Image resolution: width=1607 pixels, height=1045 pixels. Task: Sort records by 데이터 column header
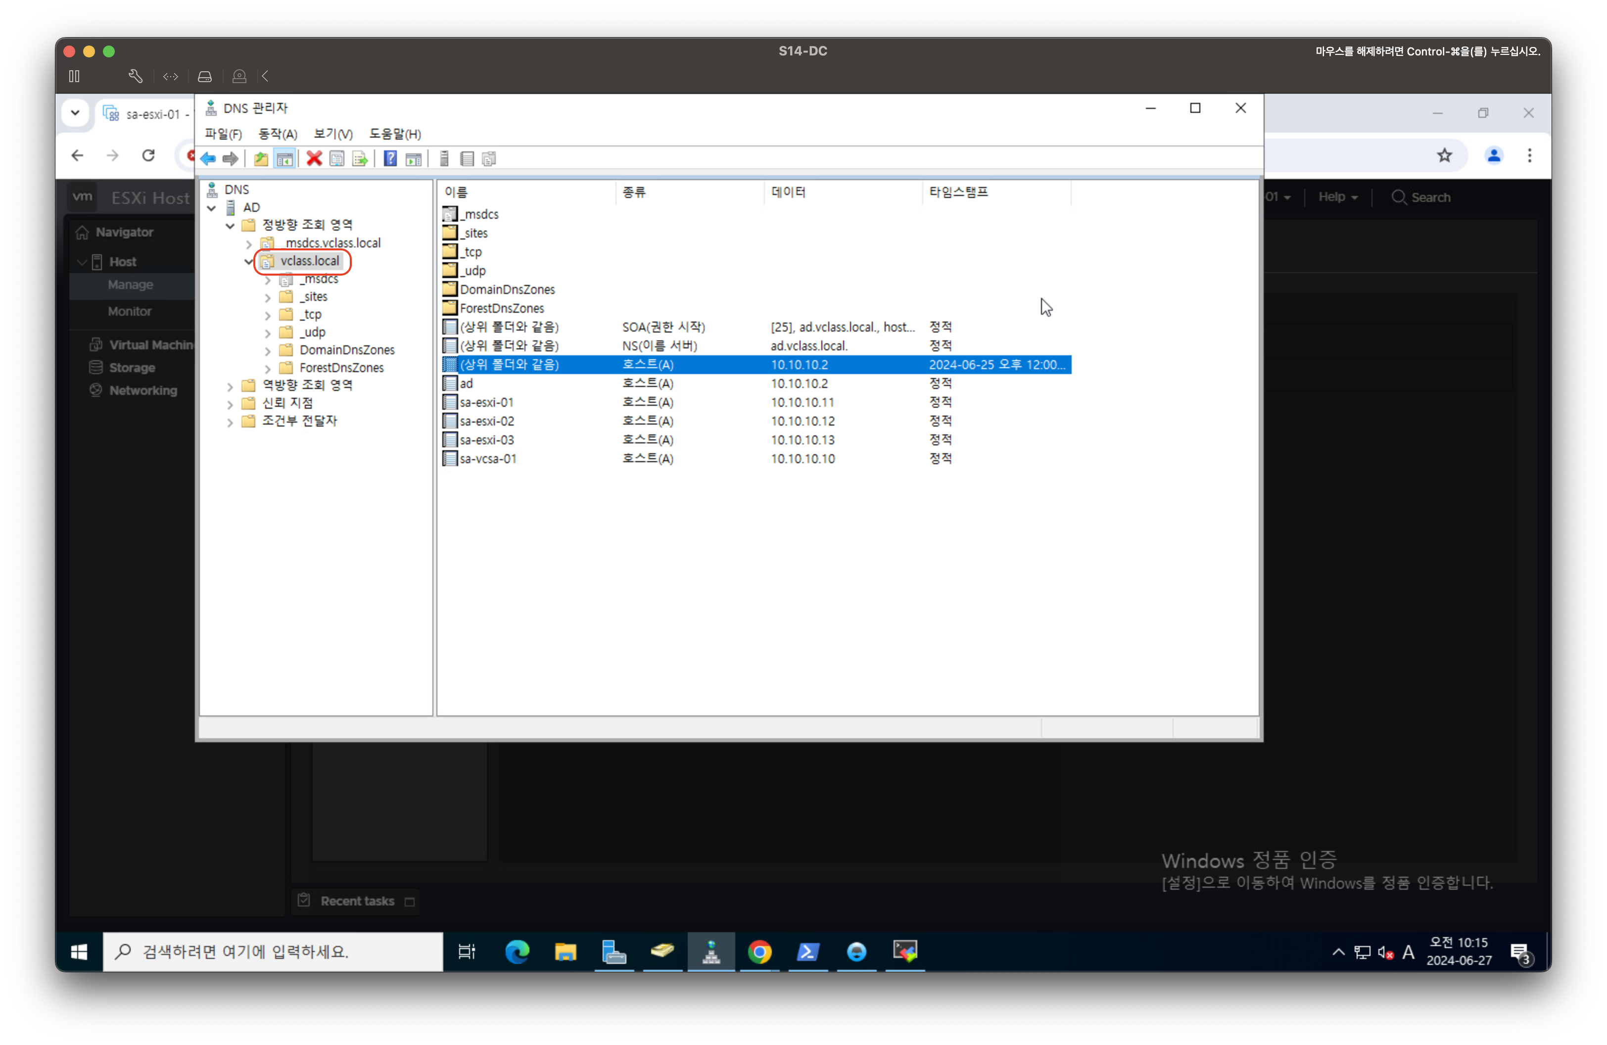click(x=788, y=192)
